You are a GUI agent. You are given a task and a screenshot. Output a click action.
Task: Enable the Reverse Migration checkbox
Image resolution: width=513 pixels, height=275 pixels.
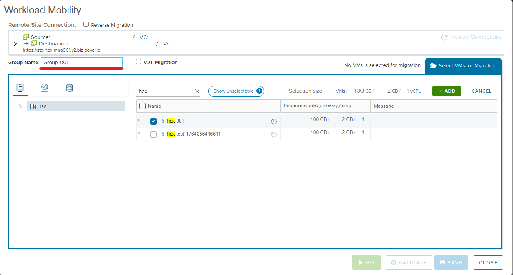pyautogui.click(x=86, y=24)
